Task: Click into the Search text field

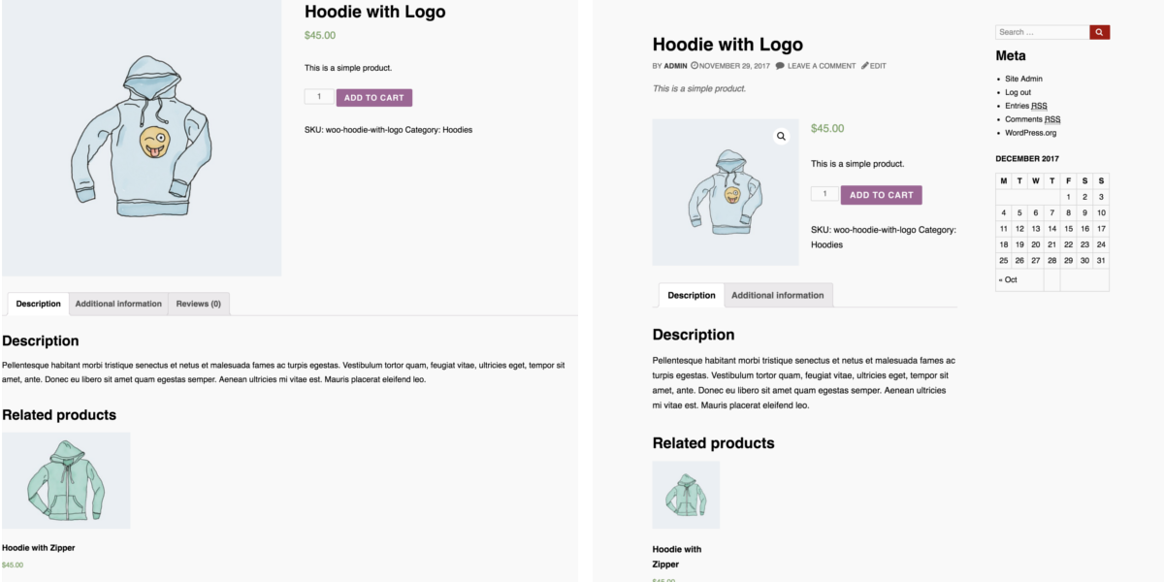Action: [x=1043, y=32]
